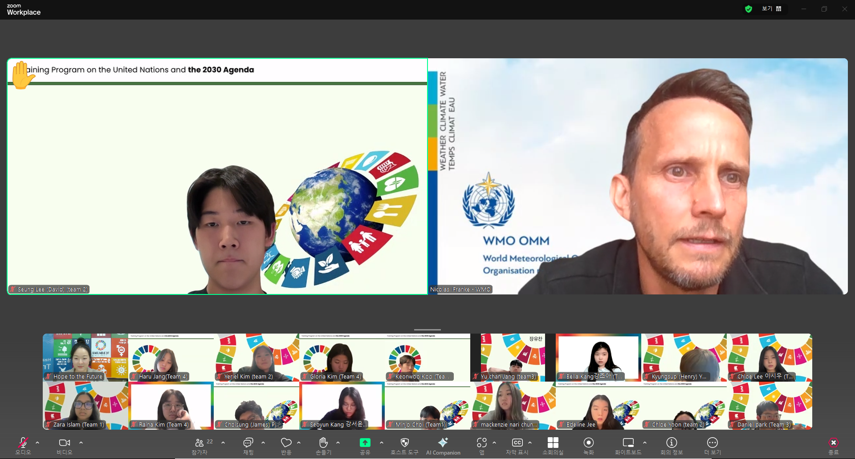Expand the whiteboard options arrow
855x459 pixels.
(645, 443)
